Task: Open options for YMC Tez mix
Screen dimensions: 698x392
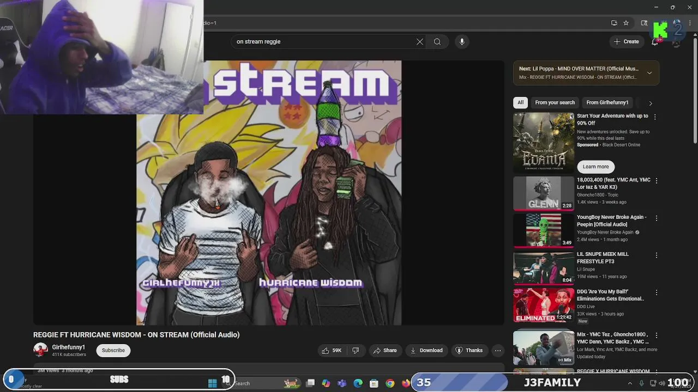Action: click(x=657, y=335)
